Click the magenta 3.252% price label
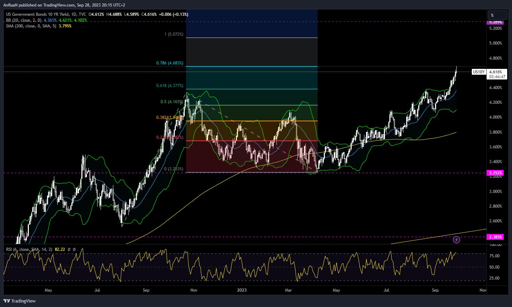The width and height of the screenshot is (512, 307). pyautogui.click(x=496, y=173)
